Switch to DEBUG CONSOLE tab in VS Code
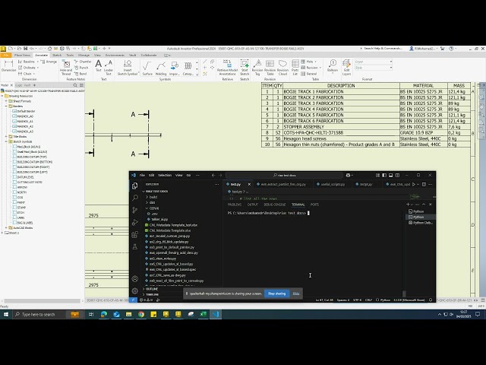The image size is (486, 365). 275,205
